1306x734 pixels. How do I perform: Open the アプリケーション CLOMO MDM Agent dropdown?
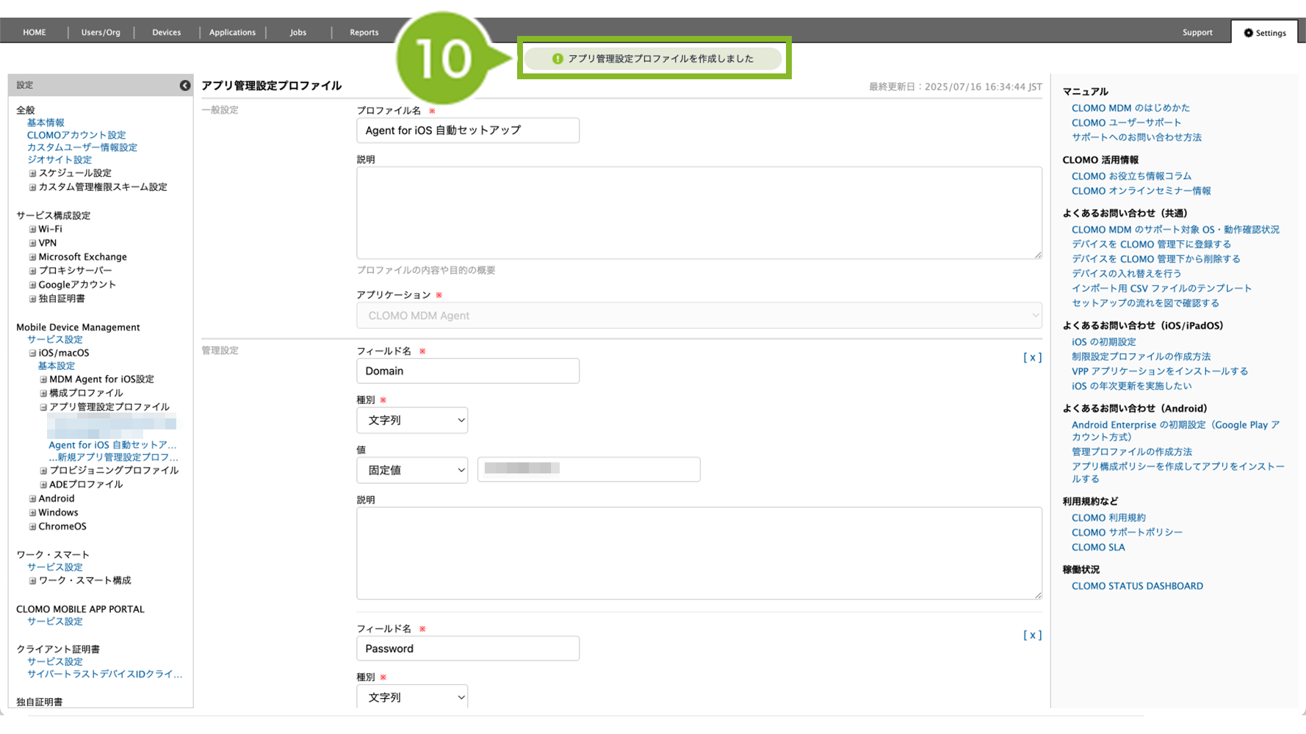699,316
